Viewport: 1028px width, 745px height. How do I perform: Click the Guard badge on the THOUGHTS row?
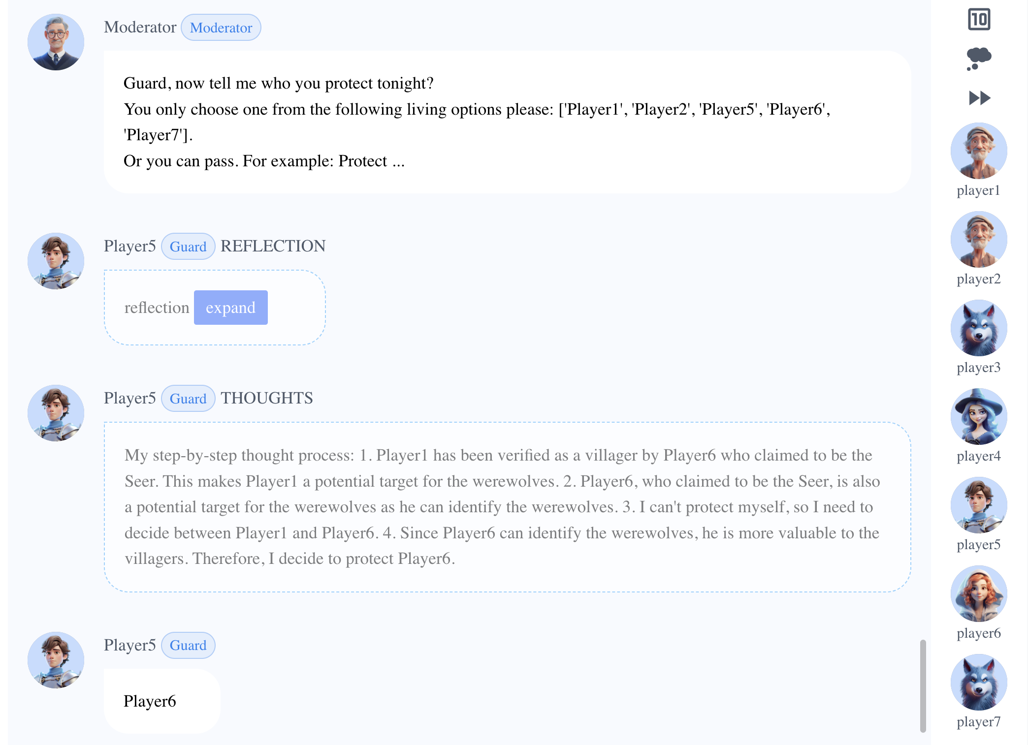[188, 399]
